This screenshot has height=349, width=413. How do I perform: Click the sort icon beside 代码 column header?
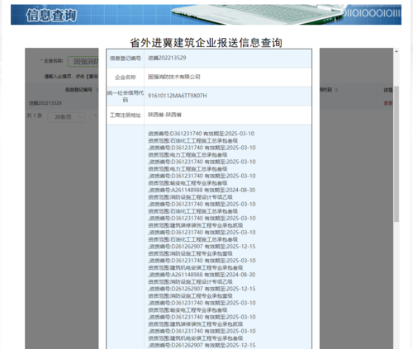[x=336, y=90]
